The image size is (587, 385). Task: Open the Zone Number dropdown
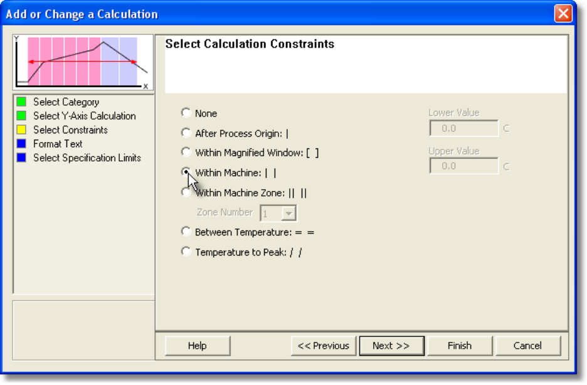point(288,213)
